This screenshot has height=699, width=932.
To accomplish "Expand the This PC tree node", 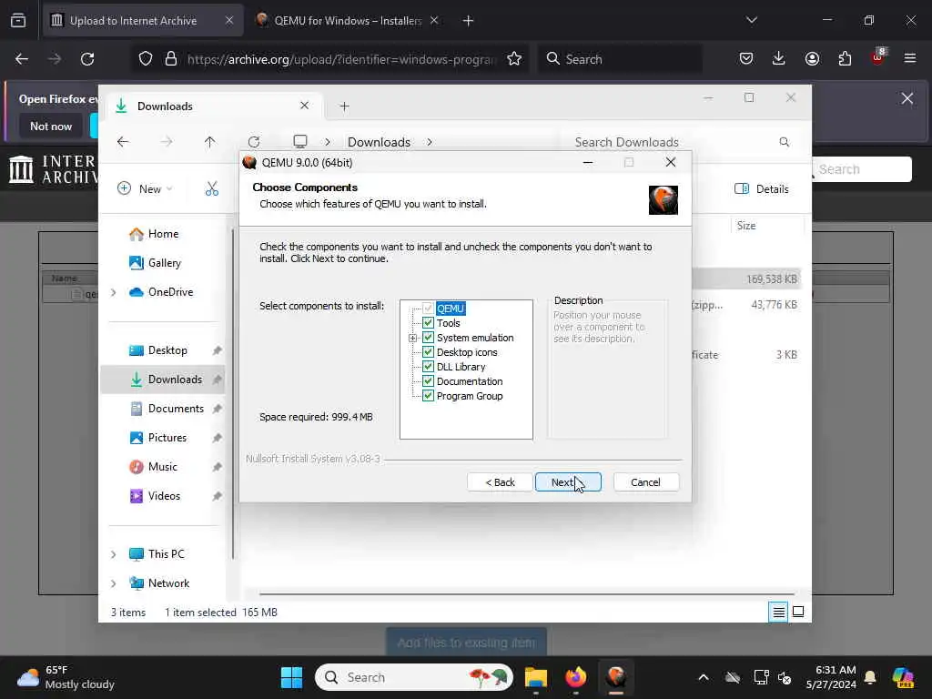I will 114,554.
